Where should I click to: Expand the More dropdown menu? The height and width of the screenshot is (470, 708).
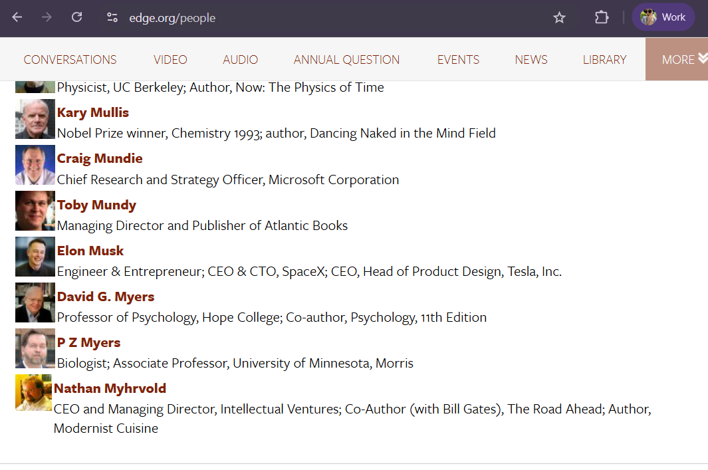coord(677,59)
